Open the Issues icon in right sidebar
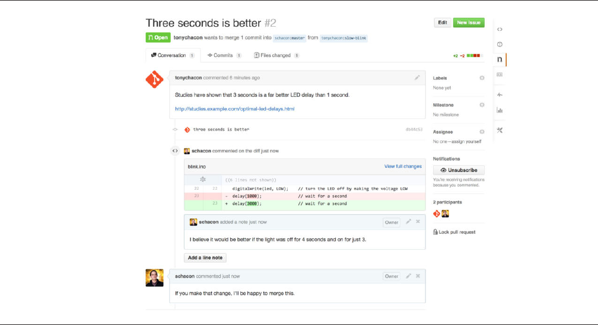Screen dimensions: 598x325 (500, 44)
